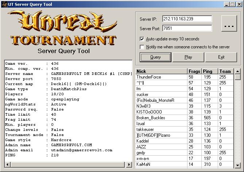Select player {Fis}Nebula_MonsteR

pos(185,100)
